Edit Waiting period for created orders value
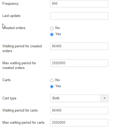This screenshot has height=129, width=121. pyautogui.click(x=79, y=46)
